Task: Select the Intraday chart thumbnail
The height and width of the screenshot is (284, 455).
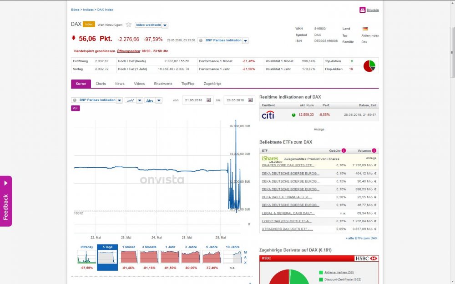Action: point(86,257)
